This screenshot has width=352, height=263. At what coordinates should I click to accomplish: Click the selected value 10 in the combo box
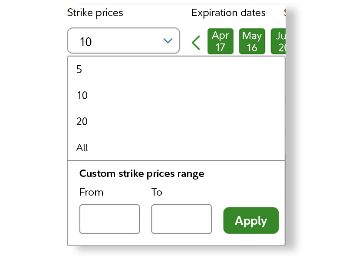click(x=86, y=42)
